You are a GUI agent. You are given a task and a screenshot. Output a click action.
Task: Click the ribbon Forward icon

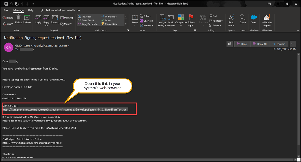[x=55, y=20]
